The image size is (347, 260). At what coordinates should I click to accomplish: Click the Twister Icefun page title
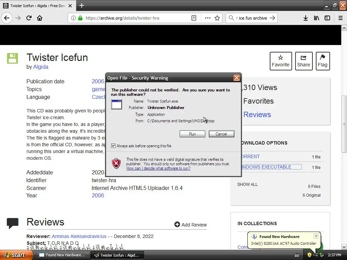57,58
